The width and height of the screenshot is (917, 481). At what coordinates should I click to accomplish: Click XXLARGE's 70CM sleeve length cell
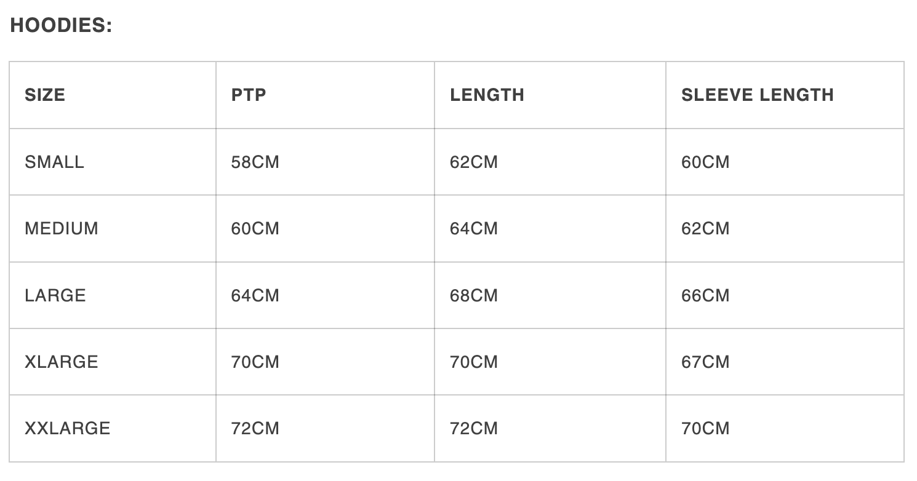(705, 428)
